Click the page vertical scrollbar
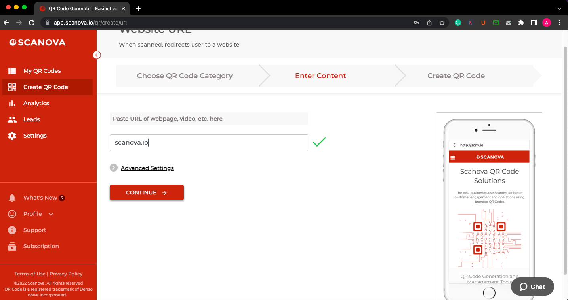The image size is (568, 300). coord(565,160)
